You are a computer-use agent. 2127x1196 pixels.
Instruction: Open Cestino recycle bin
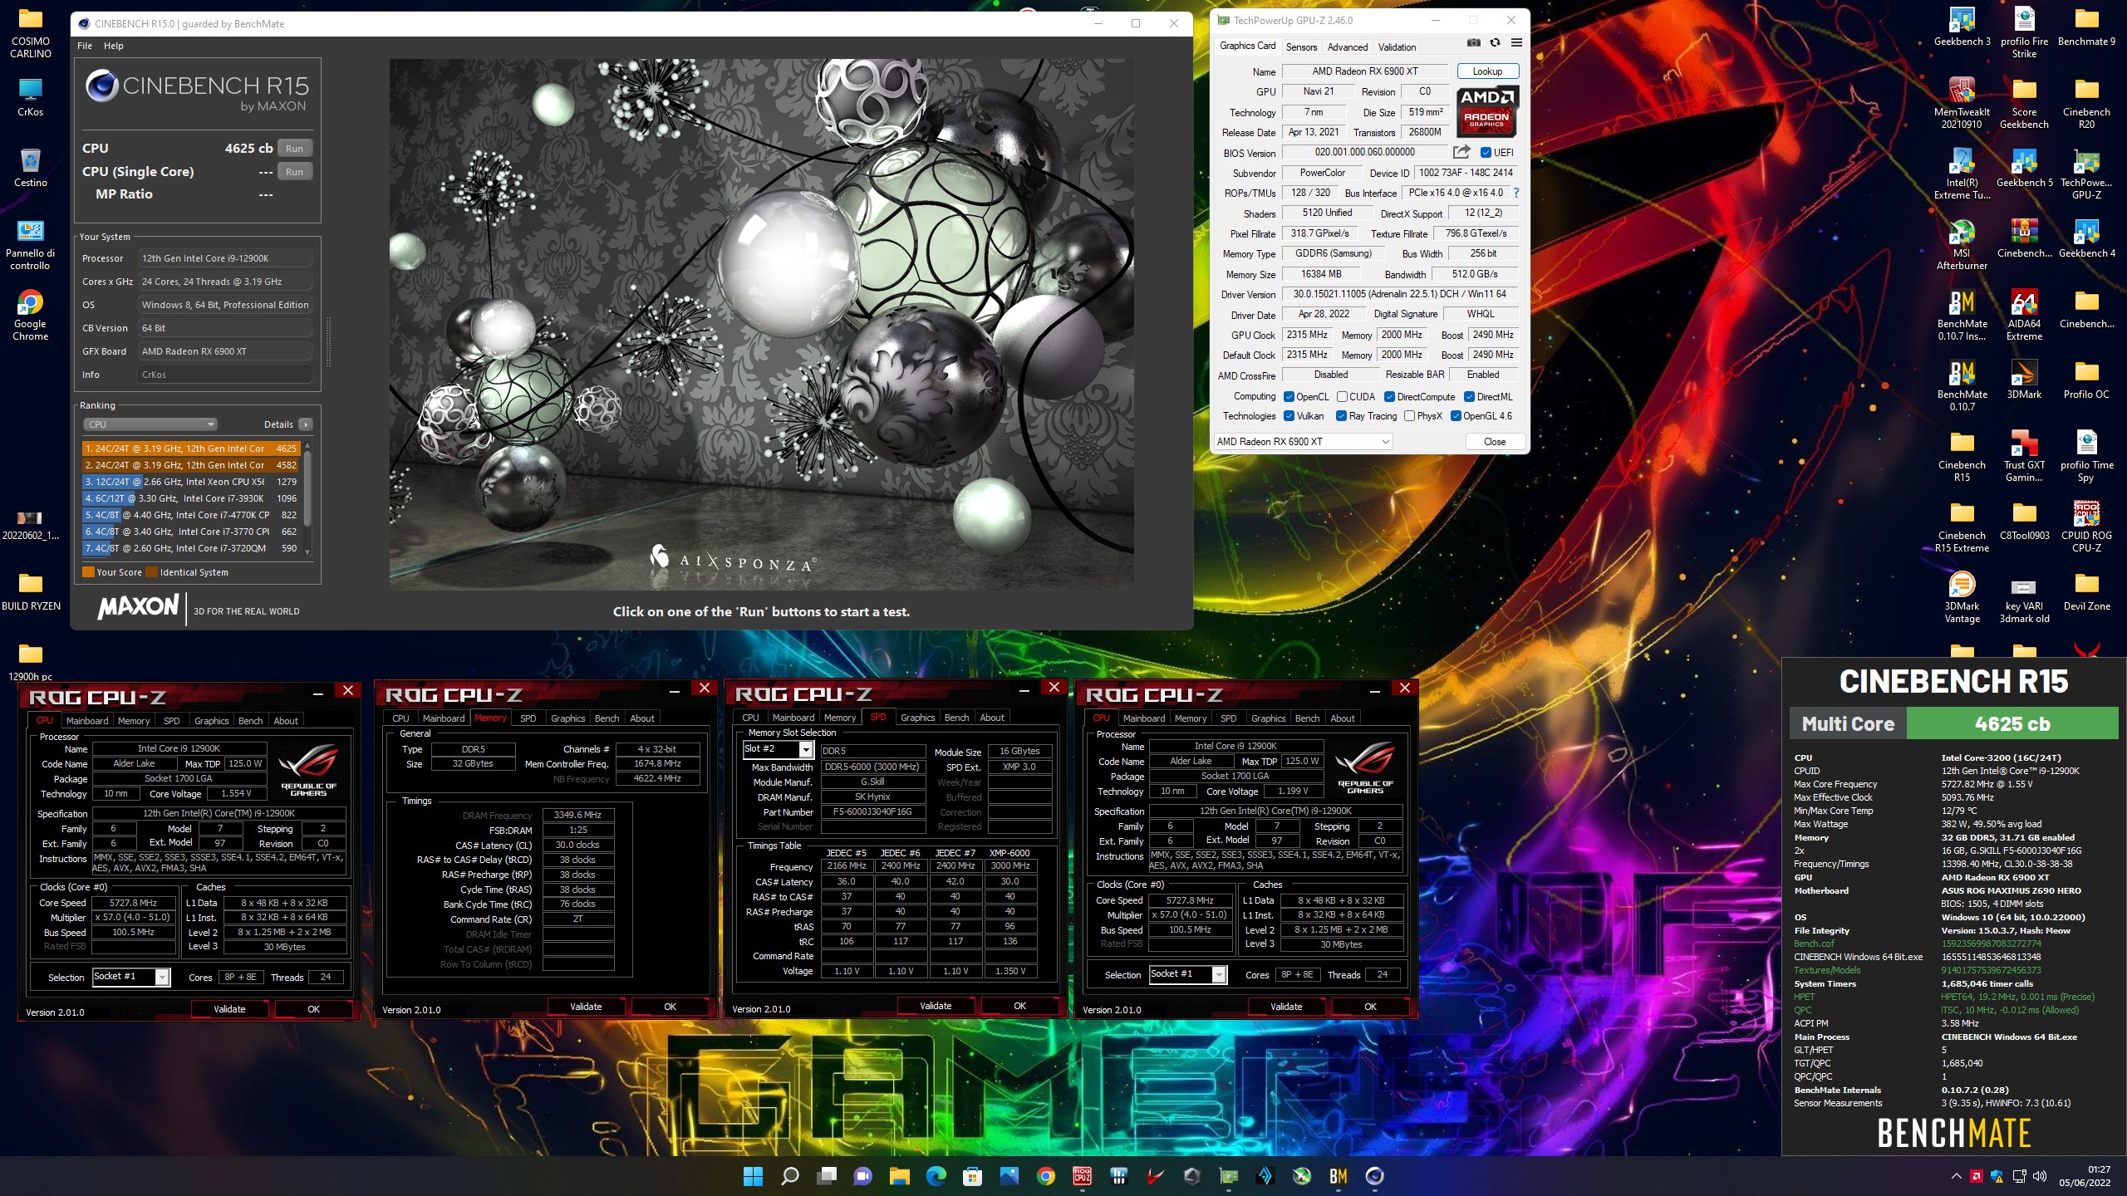pos(30,167)
